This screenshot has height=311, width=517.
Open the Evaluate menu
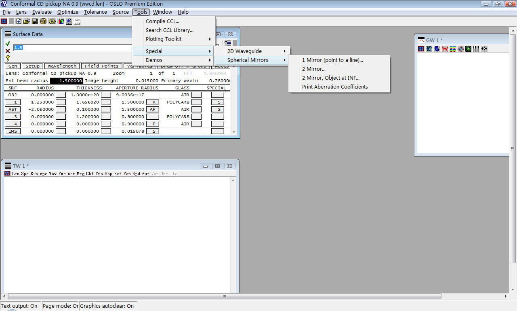pos(42,12)
